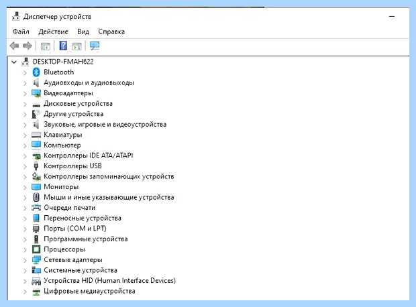The height and width of the screenshot is (307, 416).
Task: Select the Другие устройства row
Action: [x=74, y=114]
